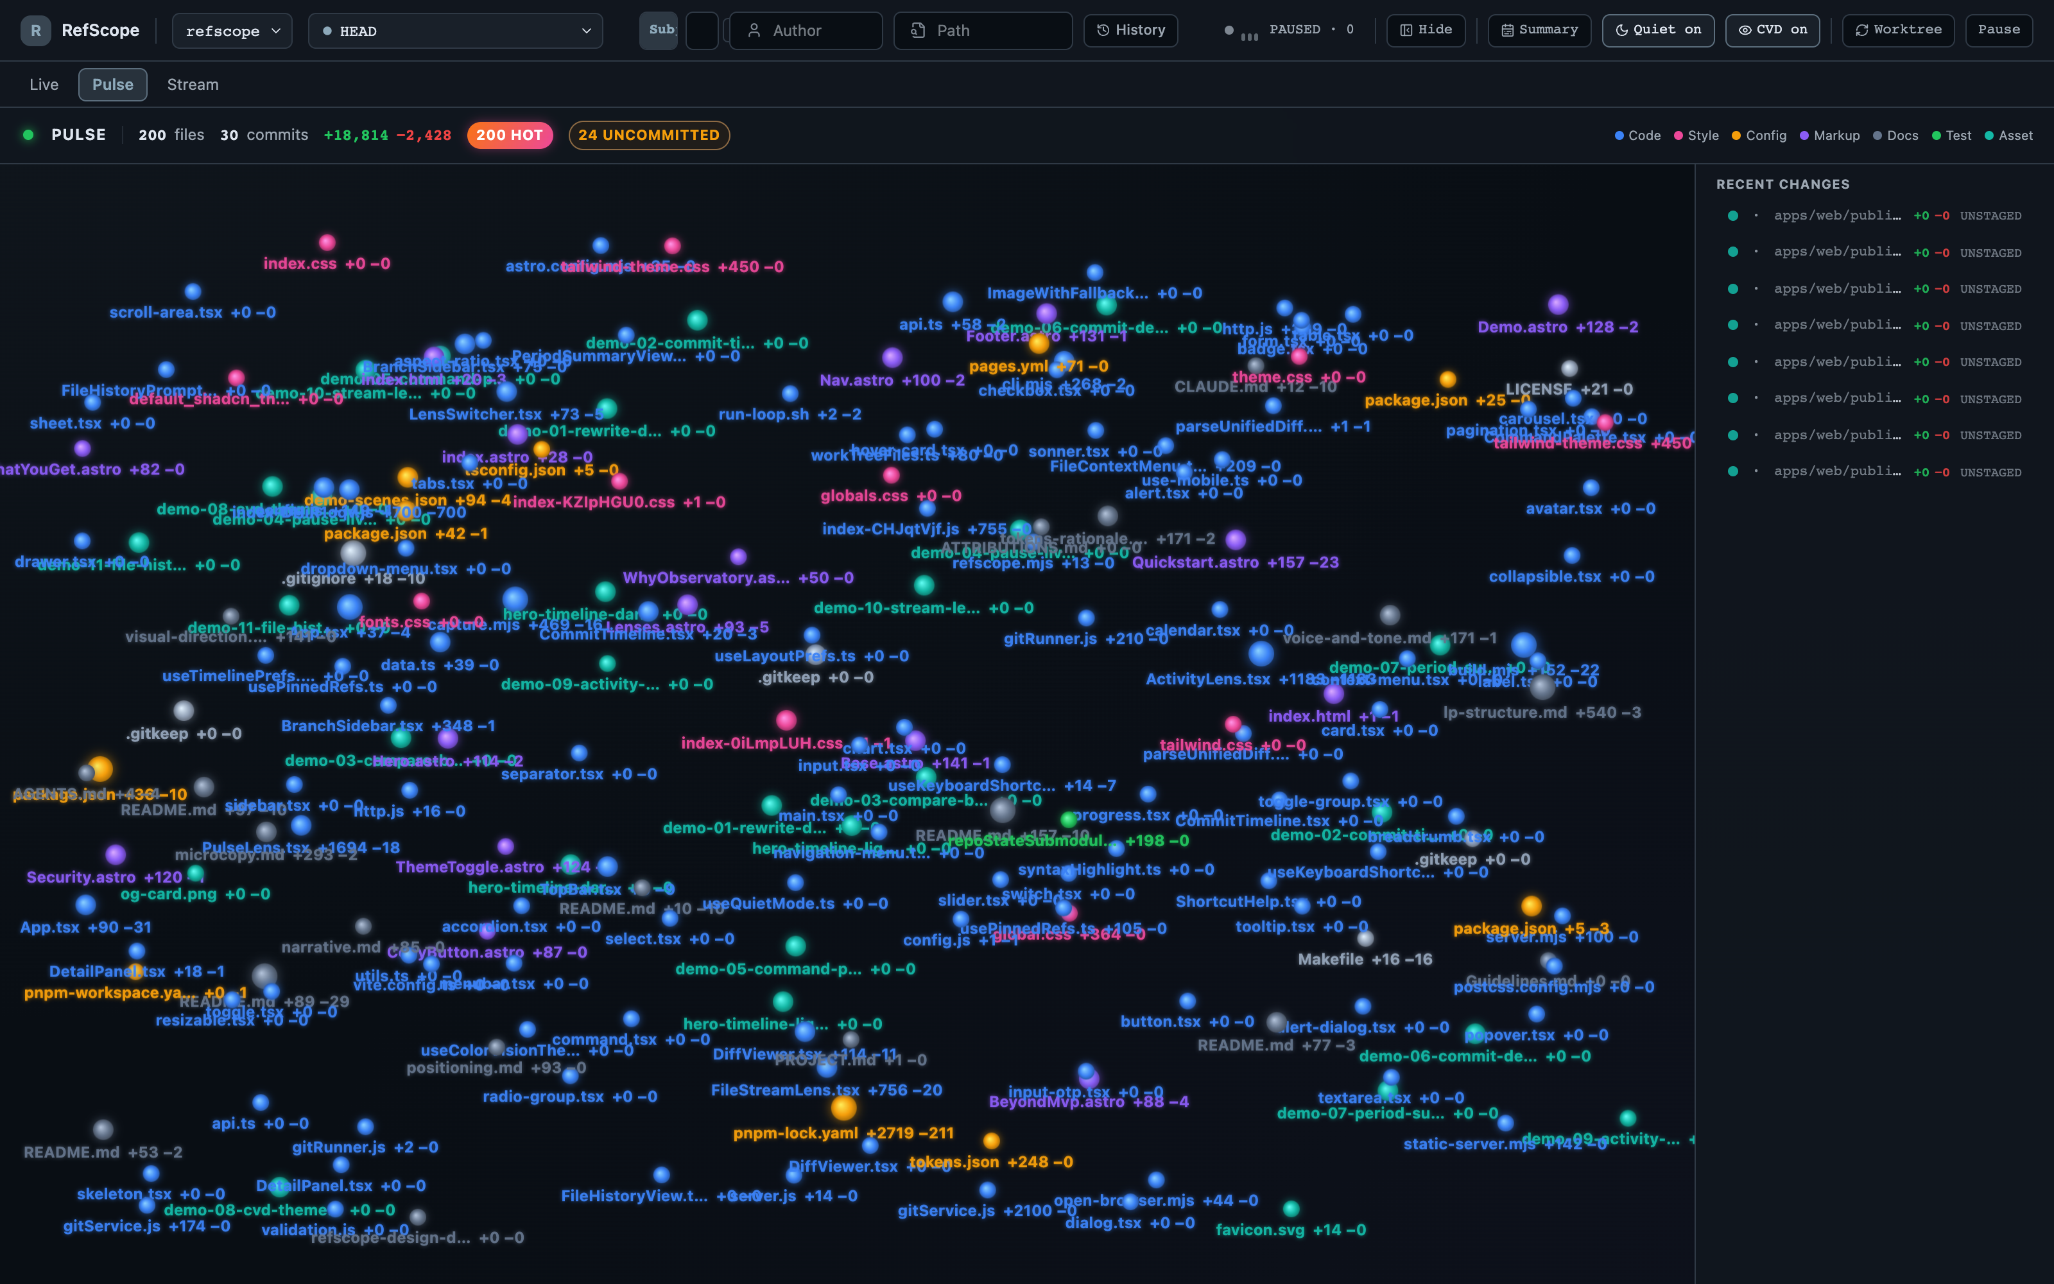Select the purple node above Demo.astro
This screenshot has width=2054, height=1284.
[x=1557, y=304]
